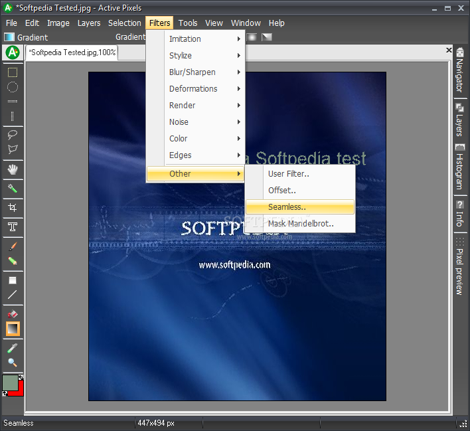Select the single column selection tool
Screen dimensions: 470x431
(13, 116)
